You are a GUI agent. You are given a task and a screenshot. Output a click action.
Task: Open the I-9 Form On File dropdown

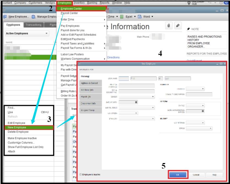[x=195, y=105]
